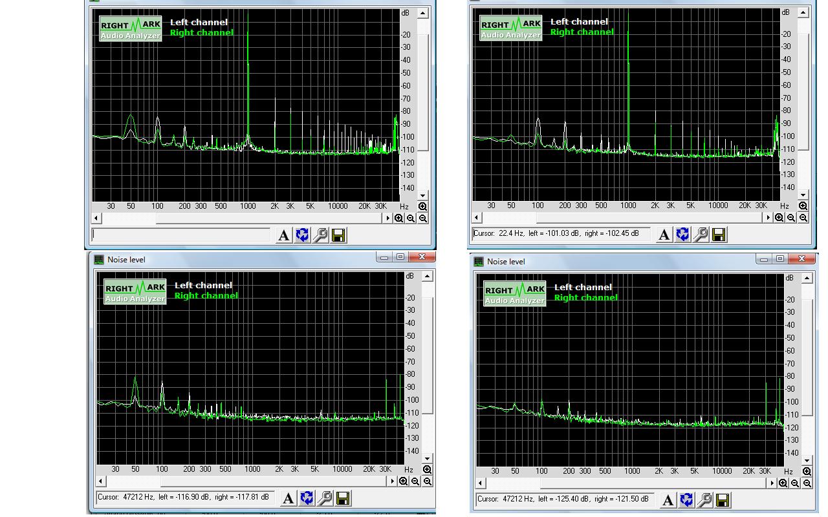Zoom in horizontally in -116.90 dB Noise level window
828x517 pixels.
pos(404,481)
